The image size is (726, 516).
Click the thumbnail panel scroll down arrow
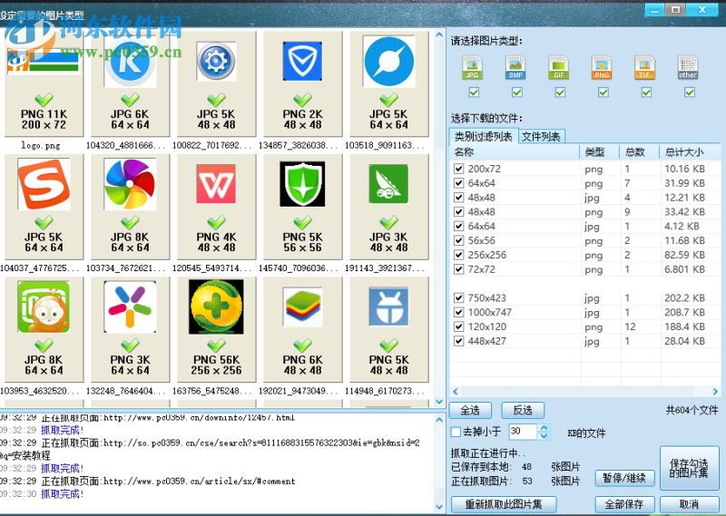pos(439,402)
